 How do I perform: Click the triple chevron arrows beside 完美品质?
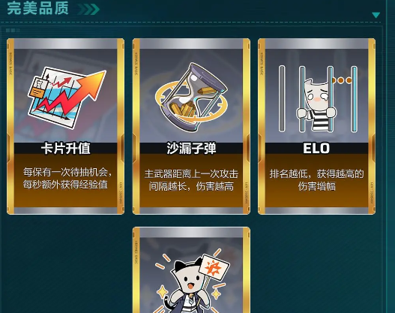click(x=88, y=9)
